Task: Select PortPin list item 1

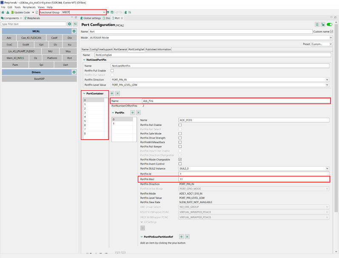Action: pyautogui.click(x=122, y=124)
